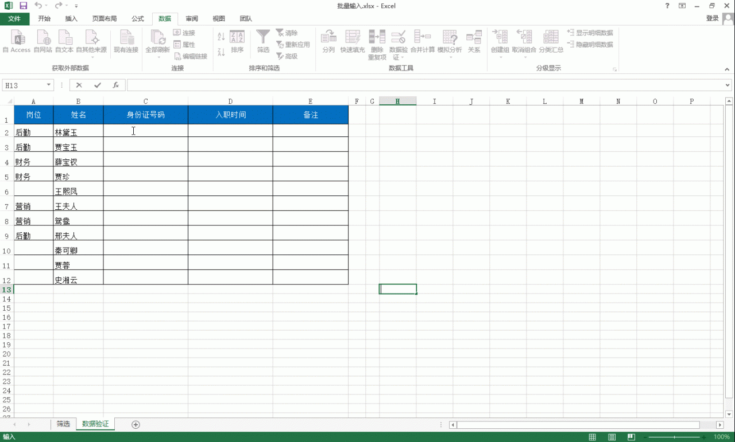The width and height of the screenshot is (735, 442).
Task: Switch to Review (审阅) tab
Action: 192,19
